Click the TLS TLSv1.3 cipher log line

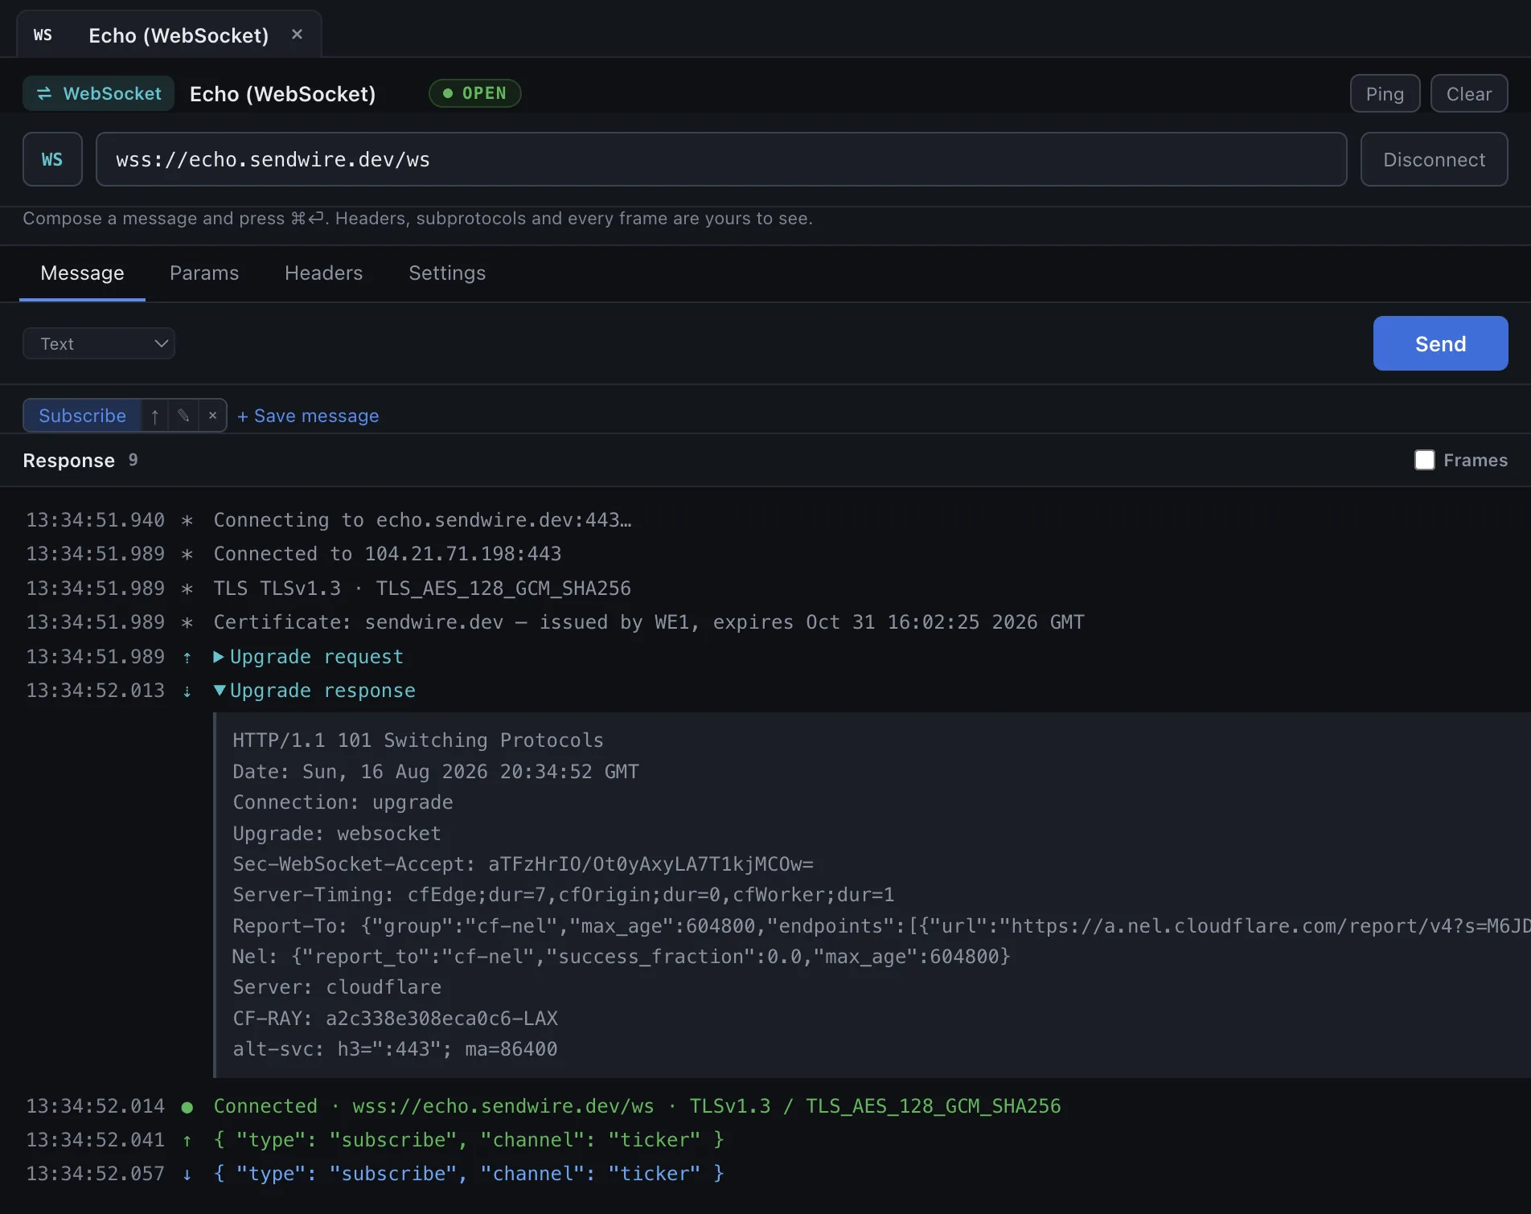[x=422, y=589]
